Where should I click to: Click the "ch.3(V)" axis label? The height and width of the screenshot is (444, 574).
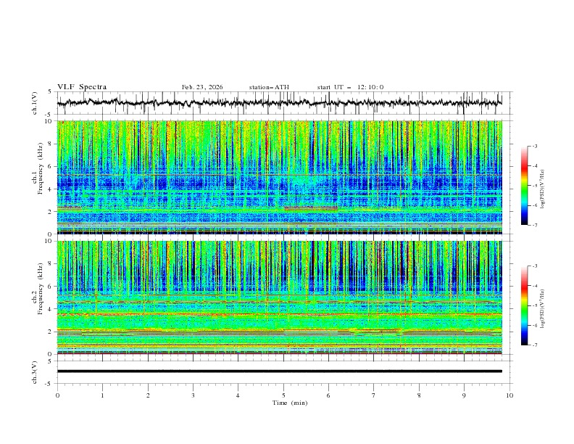(35, 372)
